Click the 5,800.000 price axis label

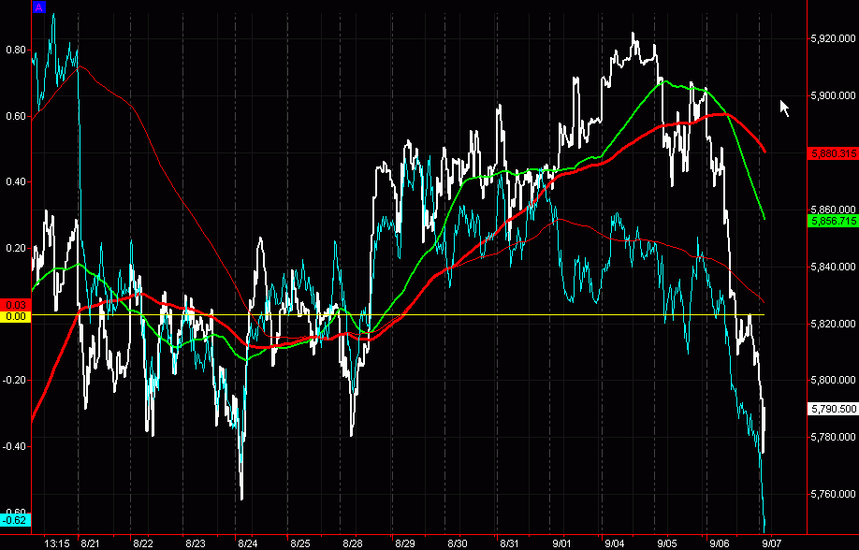point(833,380)
